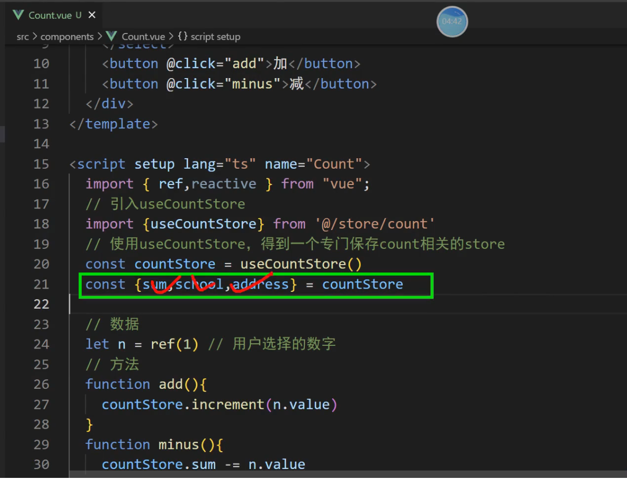Click line number 10 in the gutter
This screenshot has width=627, height=480.
point(41,63)
